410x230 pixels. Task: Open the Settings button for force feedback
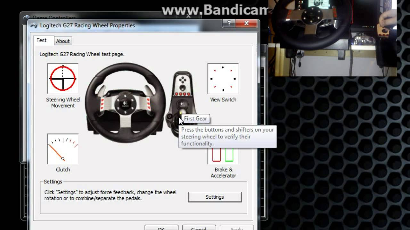coord(215,197)
